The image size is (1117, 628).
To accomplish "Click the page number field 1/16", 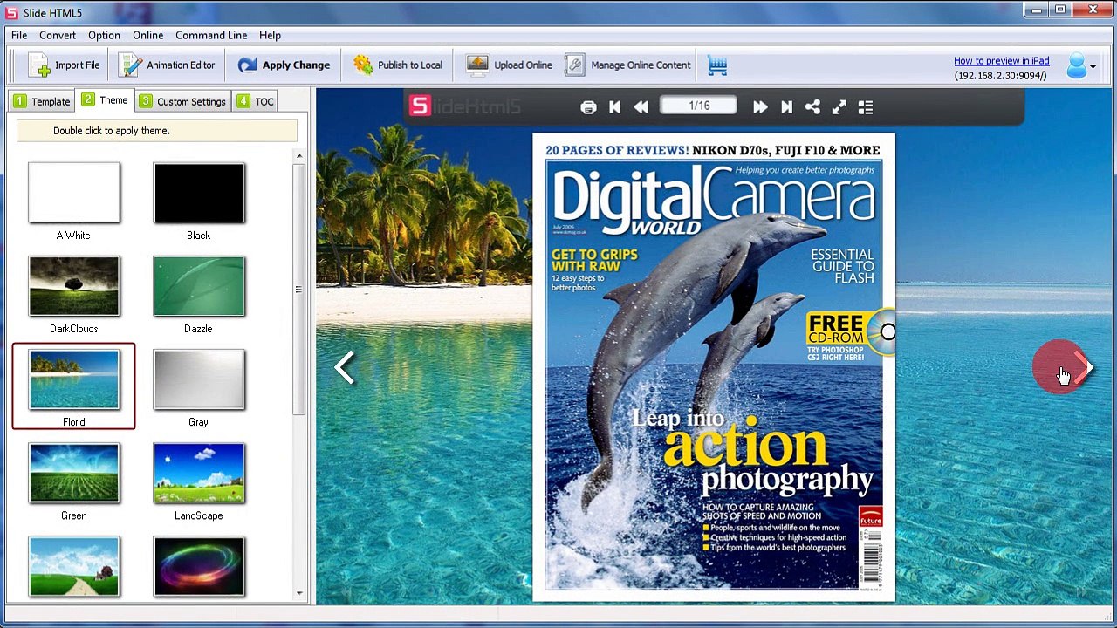I will click(x=699, y=106).
